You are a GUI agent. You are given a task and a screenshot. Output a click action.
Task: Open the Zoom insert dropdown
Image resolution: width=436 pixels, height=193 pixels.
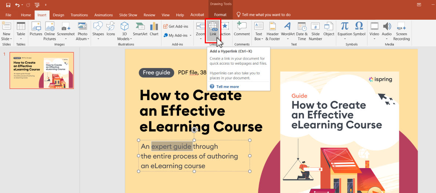(x=200, y=31)
